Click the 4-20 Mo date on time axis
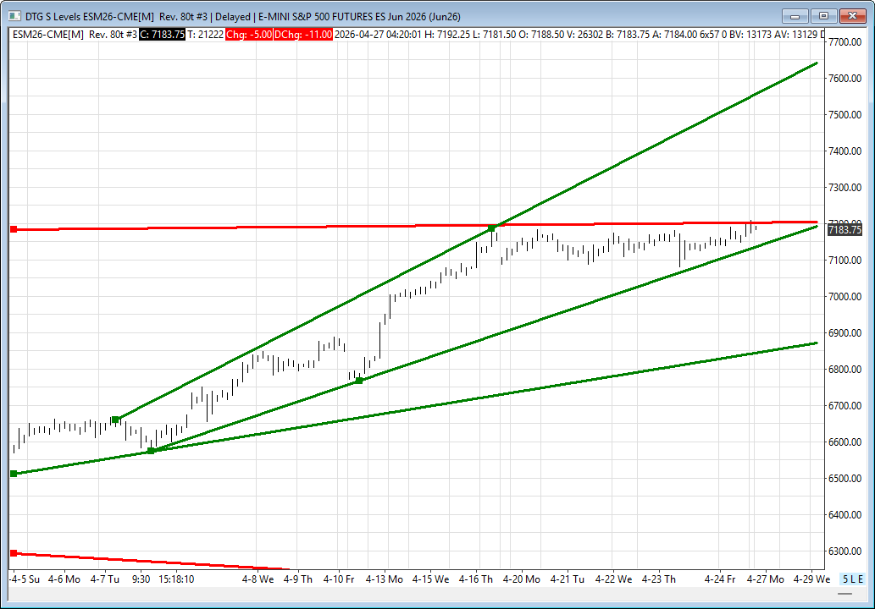This screenshot has width=875, height=609. pos(523,579)
